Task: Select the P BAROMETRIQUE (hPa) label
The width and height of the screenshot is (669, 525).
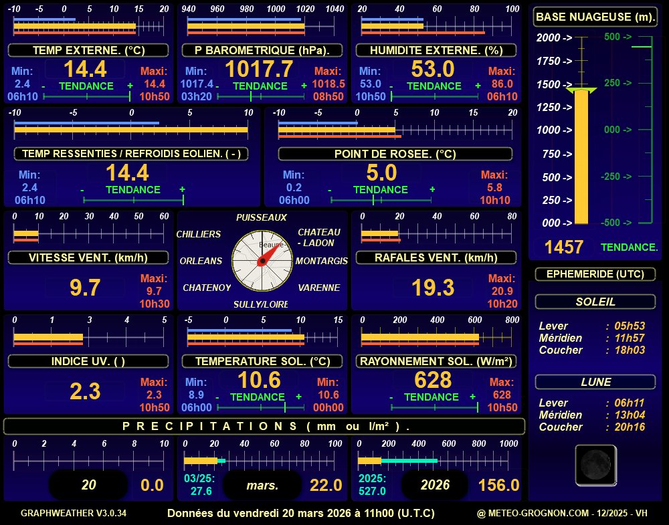Action: pos(262,50)
